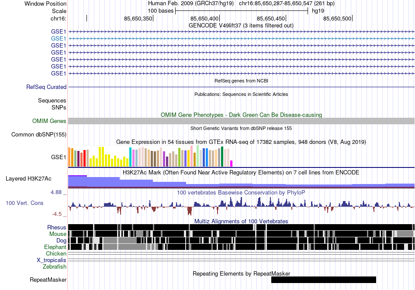Click the Mouse alignment label

58,234
